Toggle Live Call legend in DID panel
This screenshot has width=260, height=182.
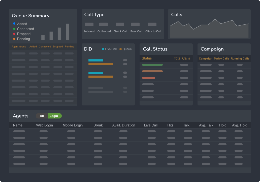103,49
